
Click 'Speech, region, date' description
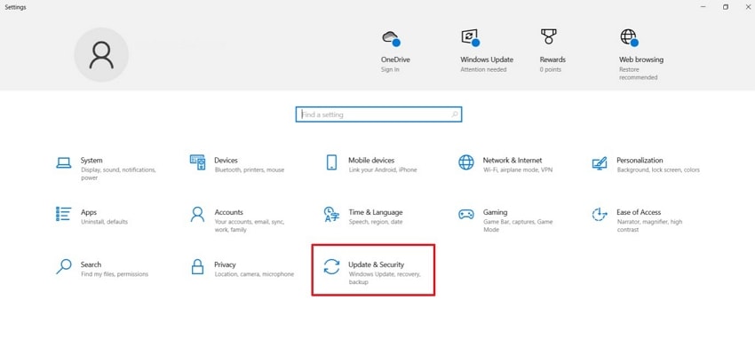[375, 222]
